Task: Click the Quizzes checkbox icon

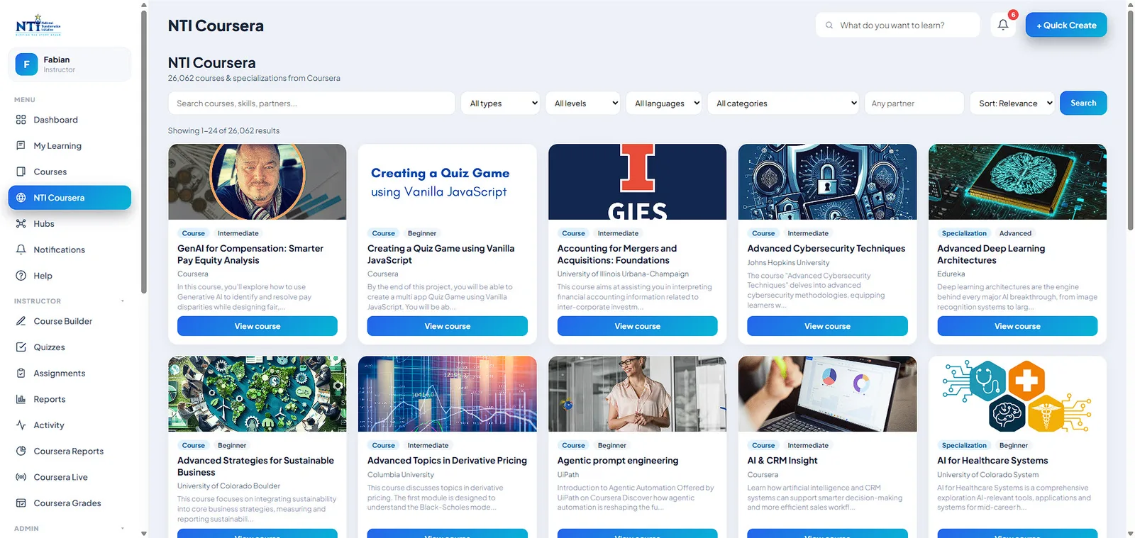Action: tap(21, 347)
